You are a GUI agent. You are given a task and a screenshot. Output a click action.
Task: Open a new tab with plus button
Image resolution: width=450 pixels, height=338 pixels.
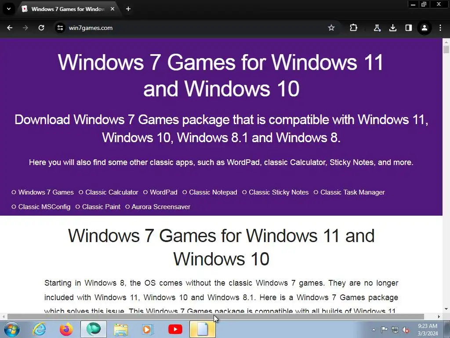[x=128, y=9]
